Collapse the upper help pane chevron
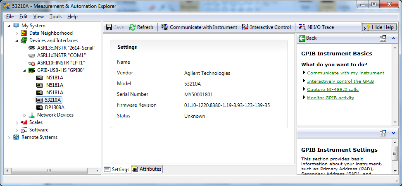Viewport: 402px width, 186px height. click(394, 38)
